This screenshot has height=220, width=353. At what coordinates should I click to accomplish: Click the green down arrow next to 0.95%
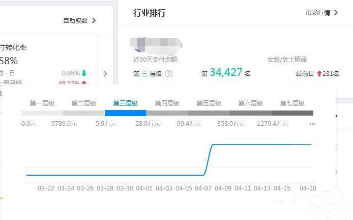click(x=84, y=73)
